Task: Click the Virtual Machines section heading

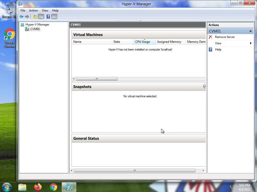Action: [x=88, y=34]
